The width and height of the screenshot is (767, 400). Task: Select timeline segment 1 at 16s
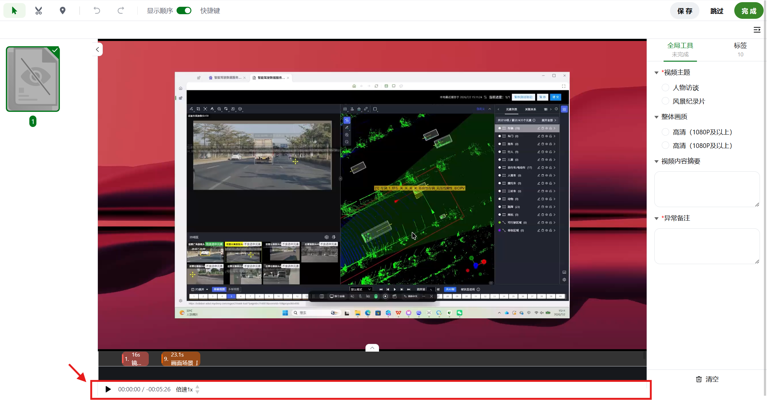(135, 359)
